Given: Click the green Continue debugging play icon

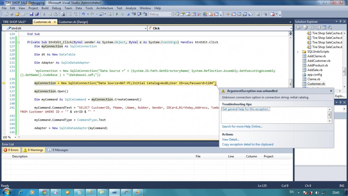Looking at the screenshot, I should tap(117, 14).
